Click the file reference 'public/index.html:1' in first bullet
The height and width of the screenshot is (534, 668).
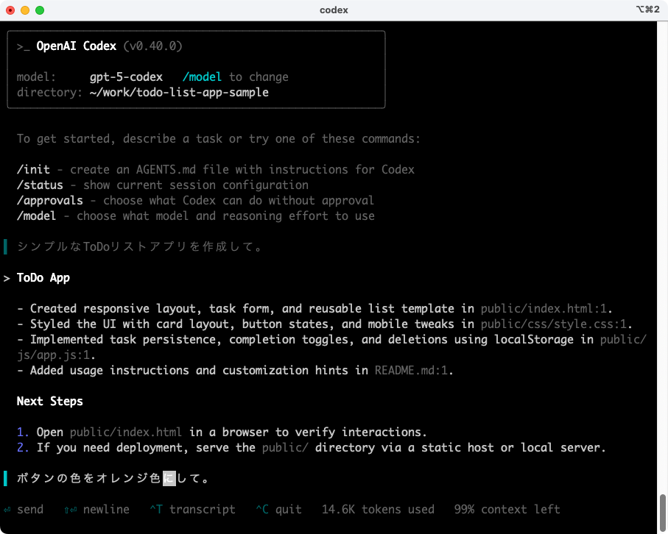pos(544,308)
